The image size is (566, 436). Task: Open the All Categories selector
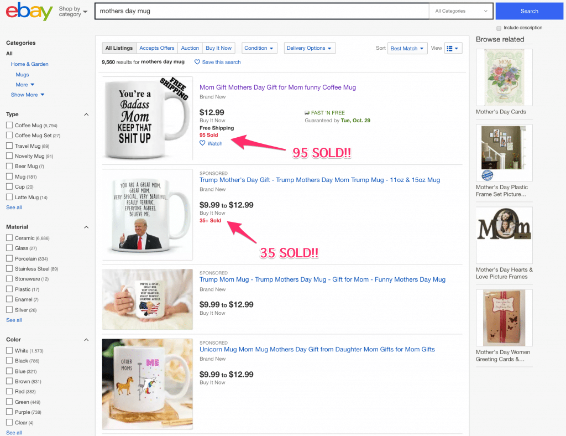tap(461, 11)
